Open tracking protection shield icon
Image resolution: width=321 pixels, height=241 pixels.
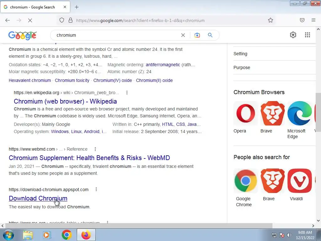62,20
